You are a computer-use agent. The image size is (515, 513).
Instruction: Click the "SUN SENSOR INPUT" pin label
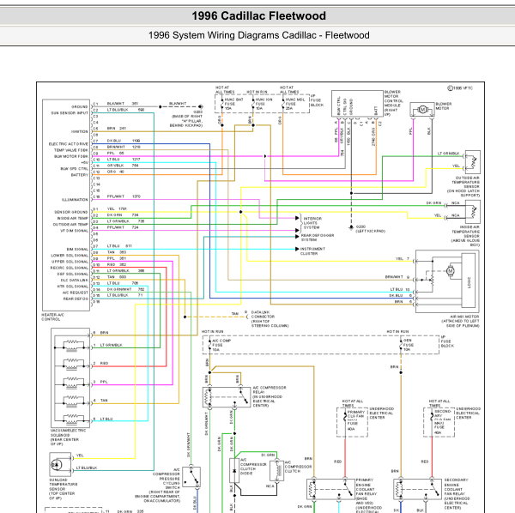(x=70, y=113)
